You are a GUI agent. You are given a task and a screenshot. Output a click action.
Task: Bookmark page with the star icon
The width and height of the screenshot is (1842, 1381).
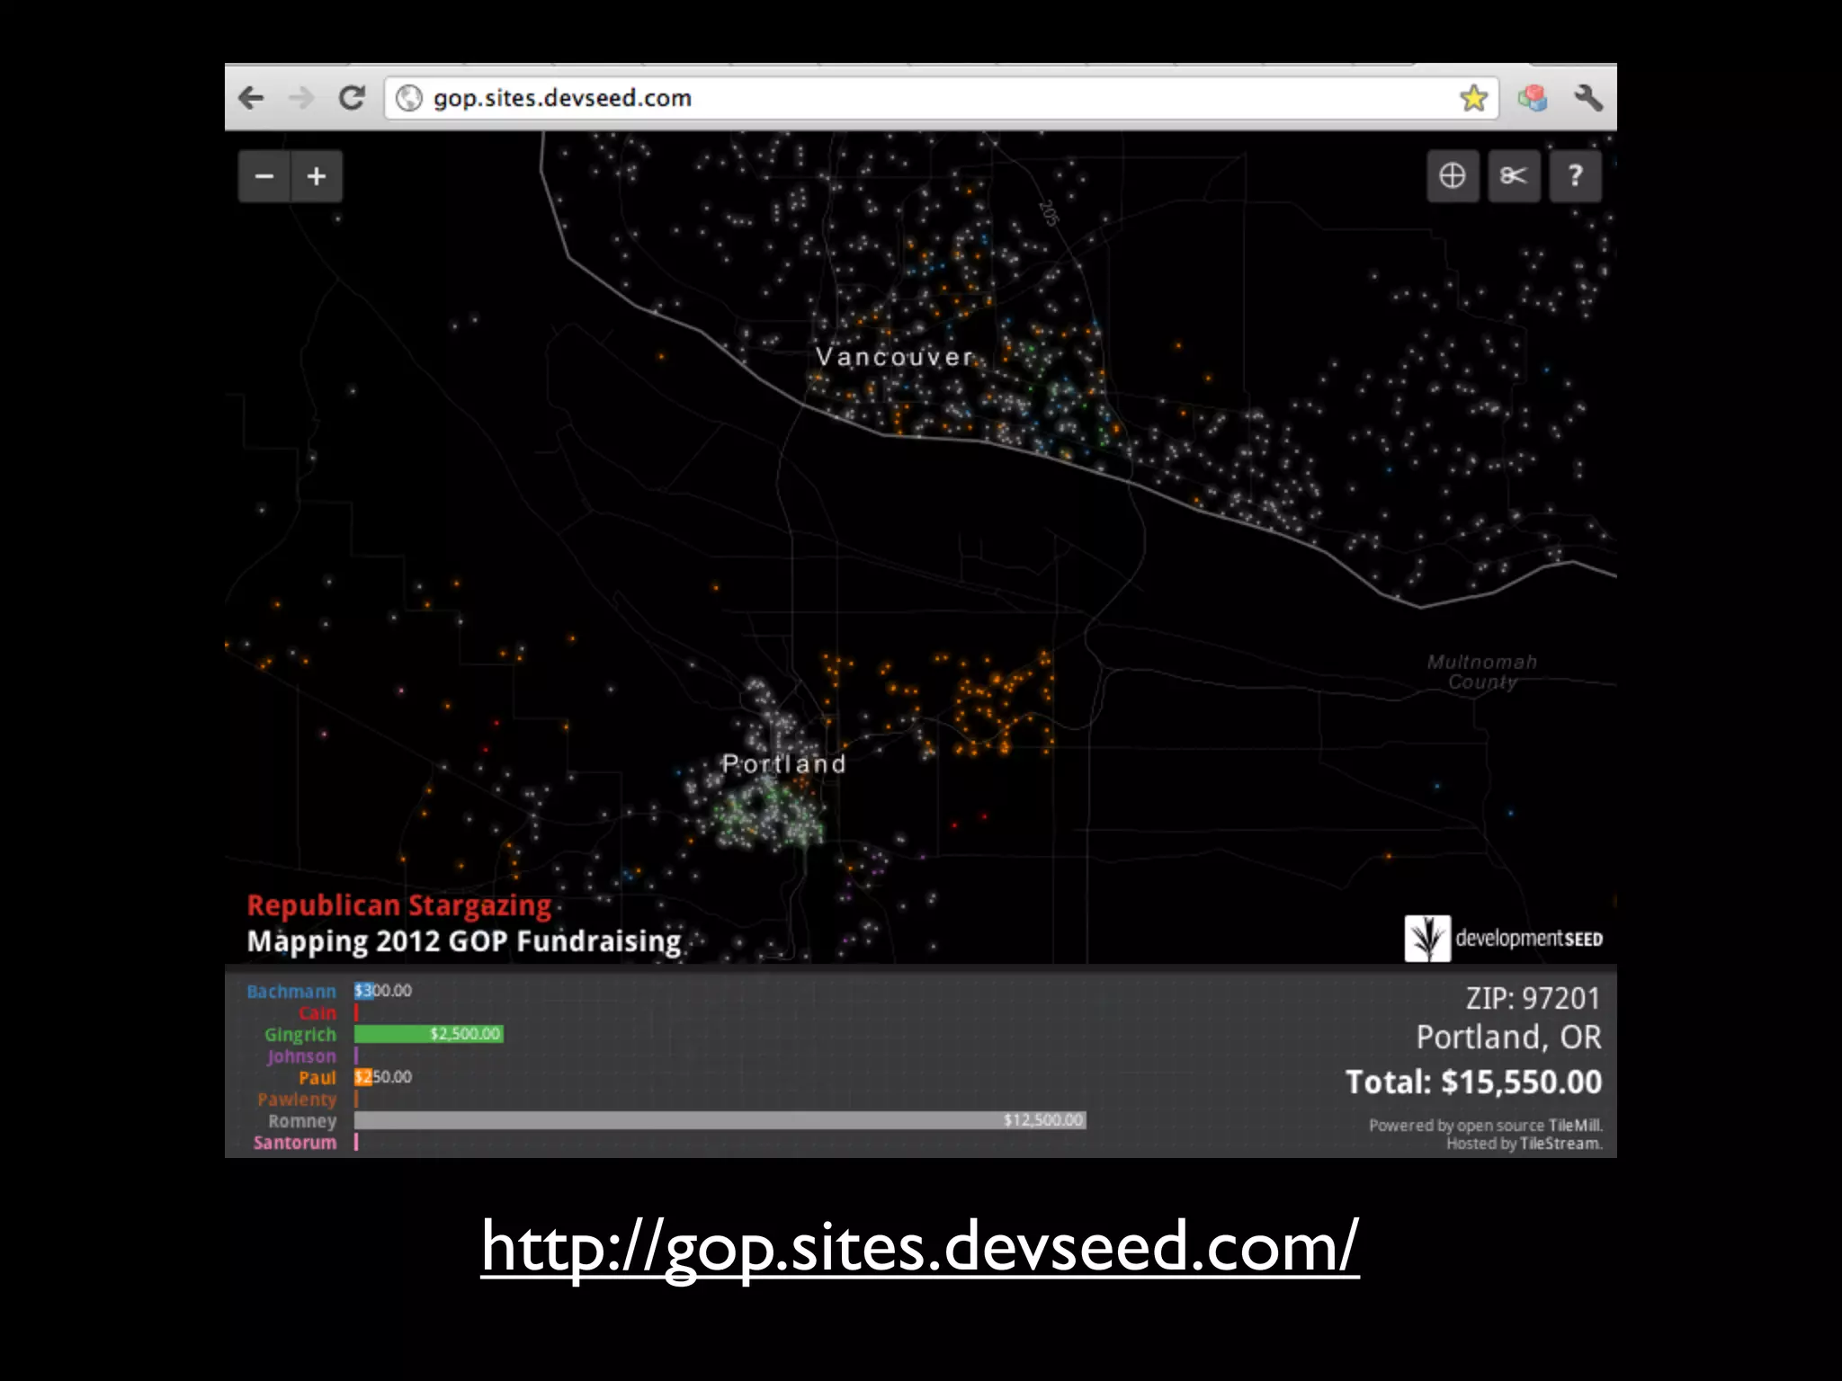(x=1473, y=98)
